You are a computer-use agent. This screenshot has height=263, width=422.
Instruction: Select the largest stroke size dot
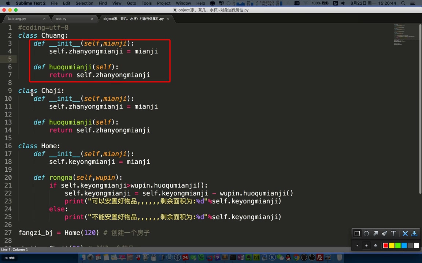click(x=375, y=245)
